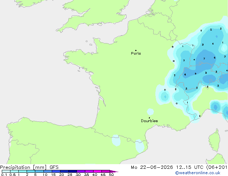Pick the 5–10 mm legend swatch

[x=40, y=171]
